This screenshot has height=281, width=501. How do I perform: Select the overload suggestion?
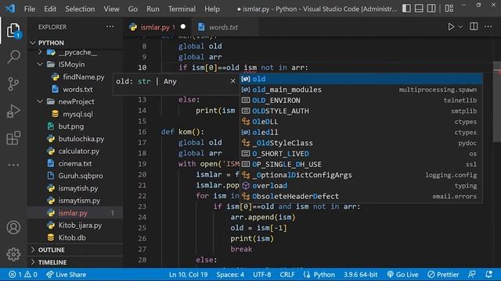point(361,186)
